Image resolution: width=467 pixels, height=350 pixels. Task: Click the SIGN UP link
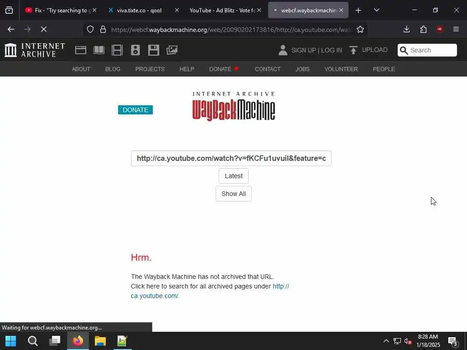(x=303, y=50)
